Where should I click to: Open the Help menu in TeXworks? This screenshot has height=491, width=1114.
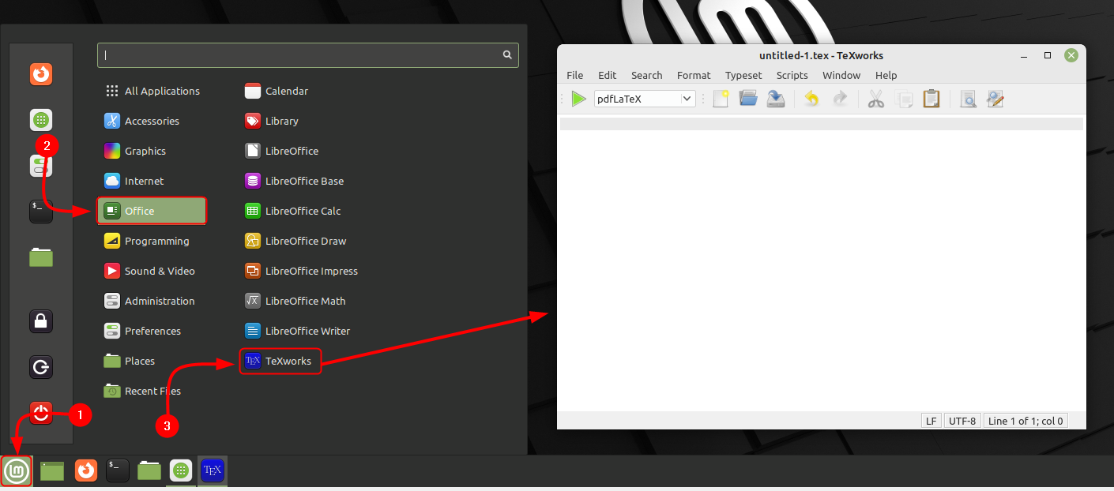pyautogui.click(x=886, y=75)
